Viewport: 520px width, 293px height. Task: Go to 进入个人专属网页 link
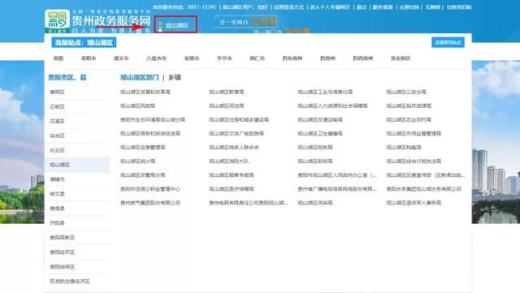(x=330, y=7)
